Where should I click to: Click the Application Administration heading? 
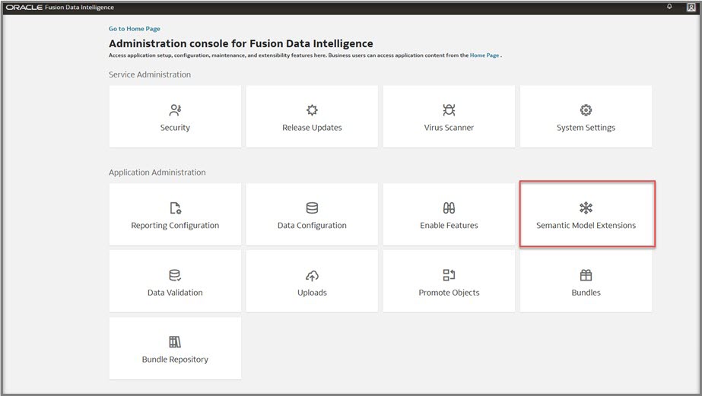coord(157,173)
